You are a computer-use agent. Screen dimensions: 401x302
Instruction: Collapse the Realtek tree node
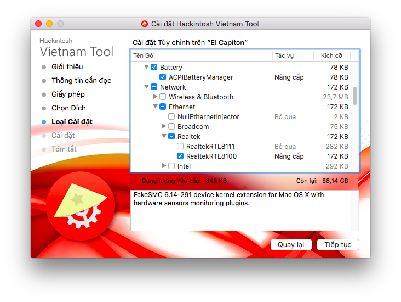(x=164, y=137)
